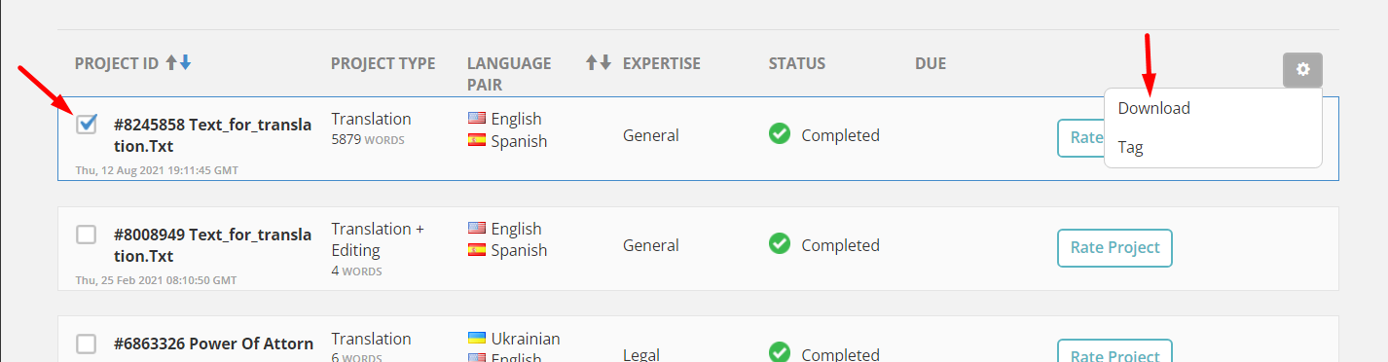
Task: Click PROJECT ID column header
Action: 117,63
